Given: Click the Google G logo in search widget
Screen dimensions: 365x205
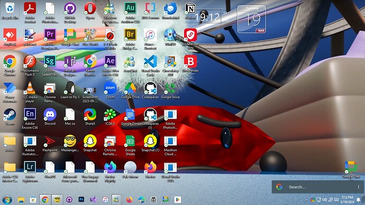Looking at the screenshot, I should tap(279, 187).
